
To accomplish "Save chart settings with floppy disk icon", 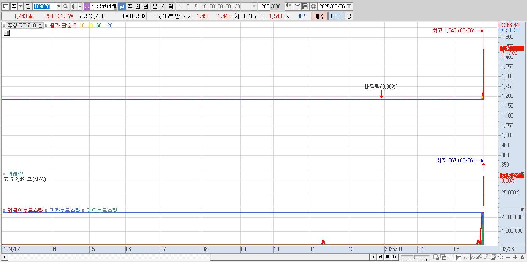I will click(305, 6).
